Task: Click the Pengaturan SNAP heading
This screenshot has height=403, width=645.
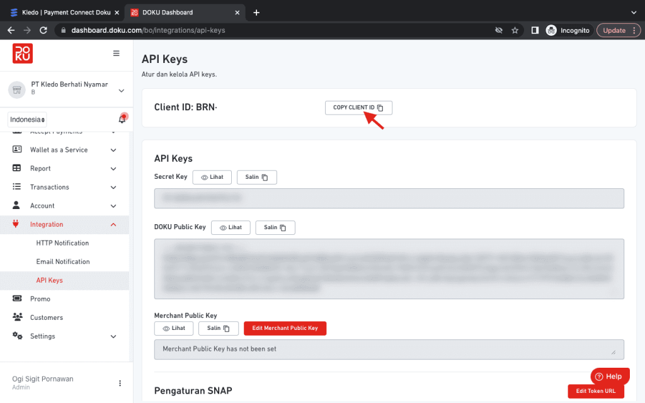Action: pos(193,390)
